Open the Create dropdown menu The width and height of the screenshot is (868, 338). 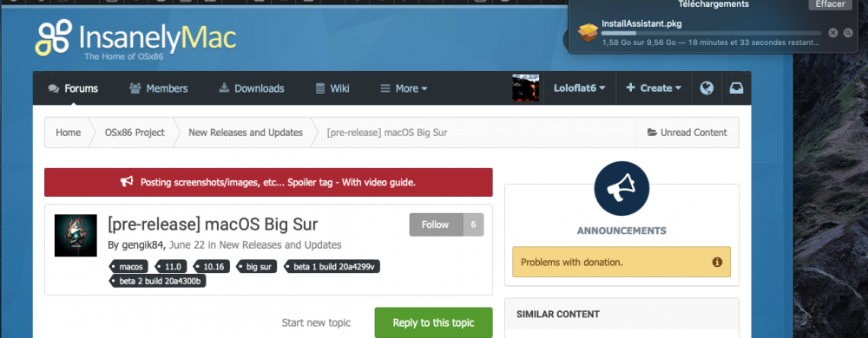click(x=654, y=88)
